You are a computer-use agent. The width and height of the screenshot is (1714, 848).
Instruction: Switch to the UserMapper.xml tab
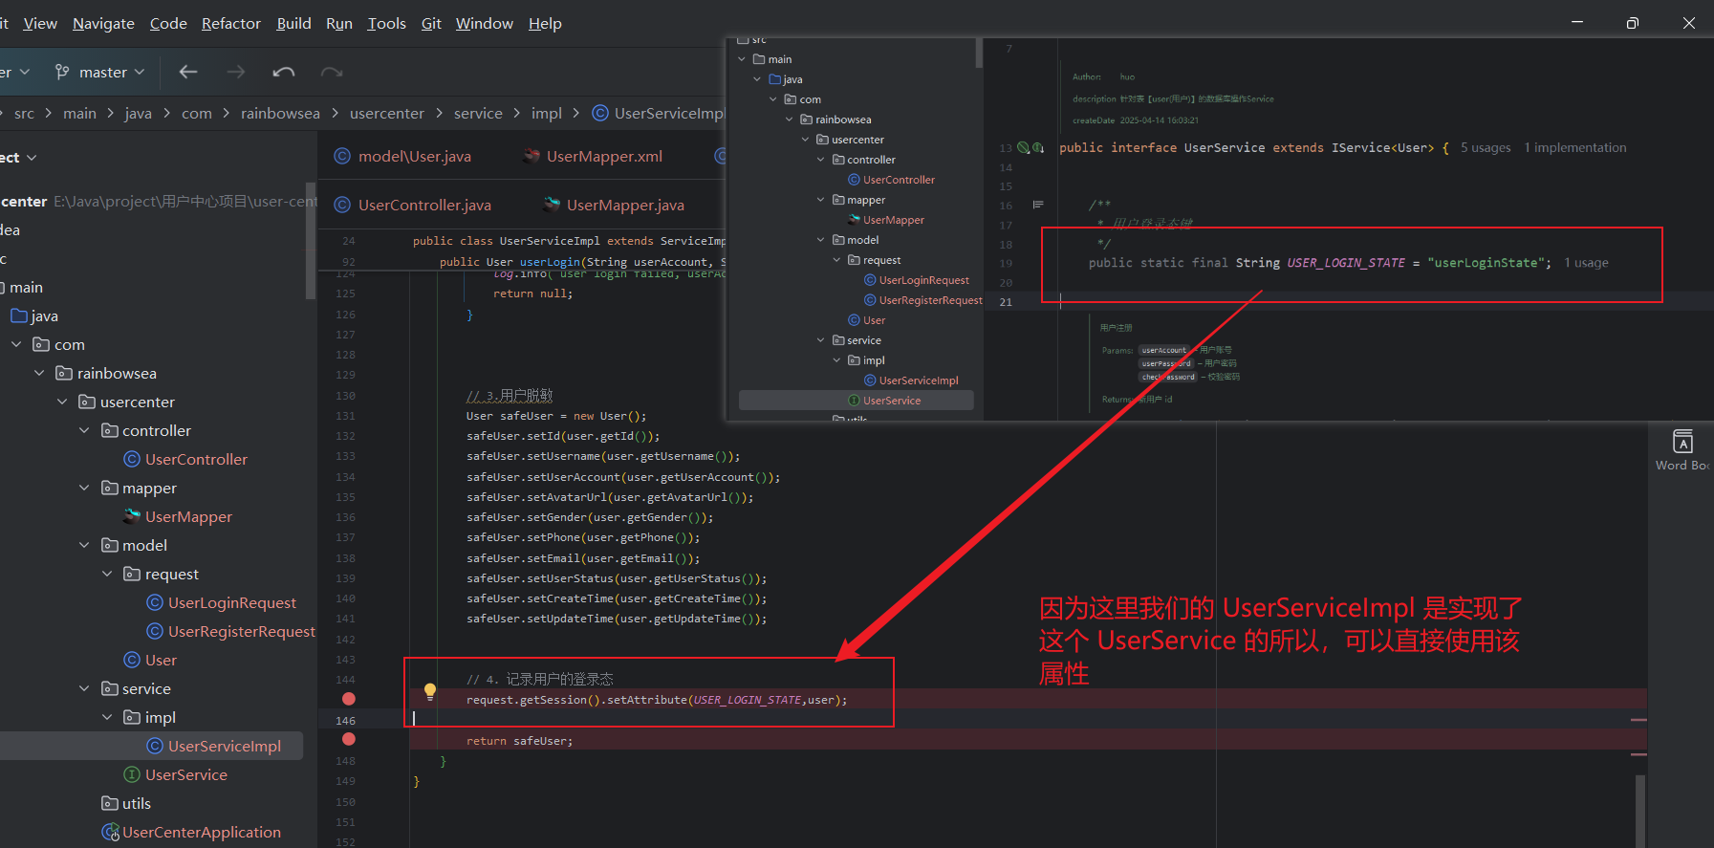tap(603, 156)
